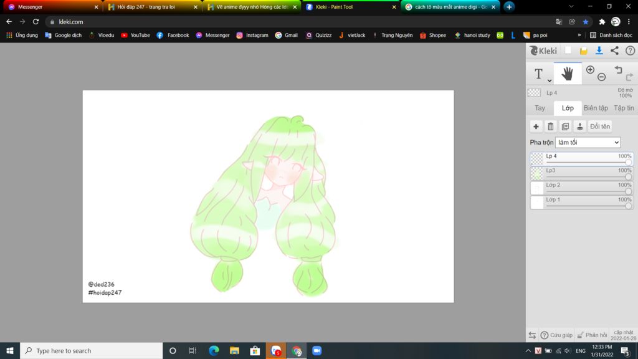
Task: Select the Lớp 1 layer name
Action: (553, 199)
